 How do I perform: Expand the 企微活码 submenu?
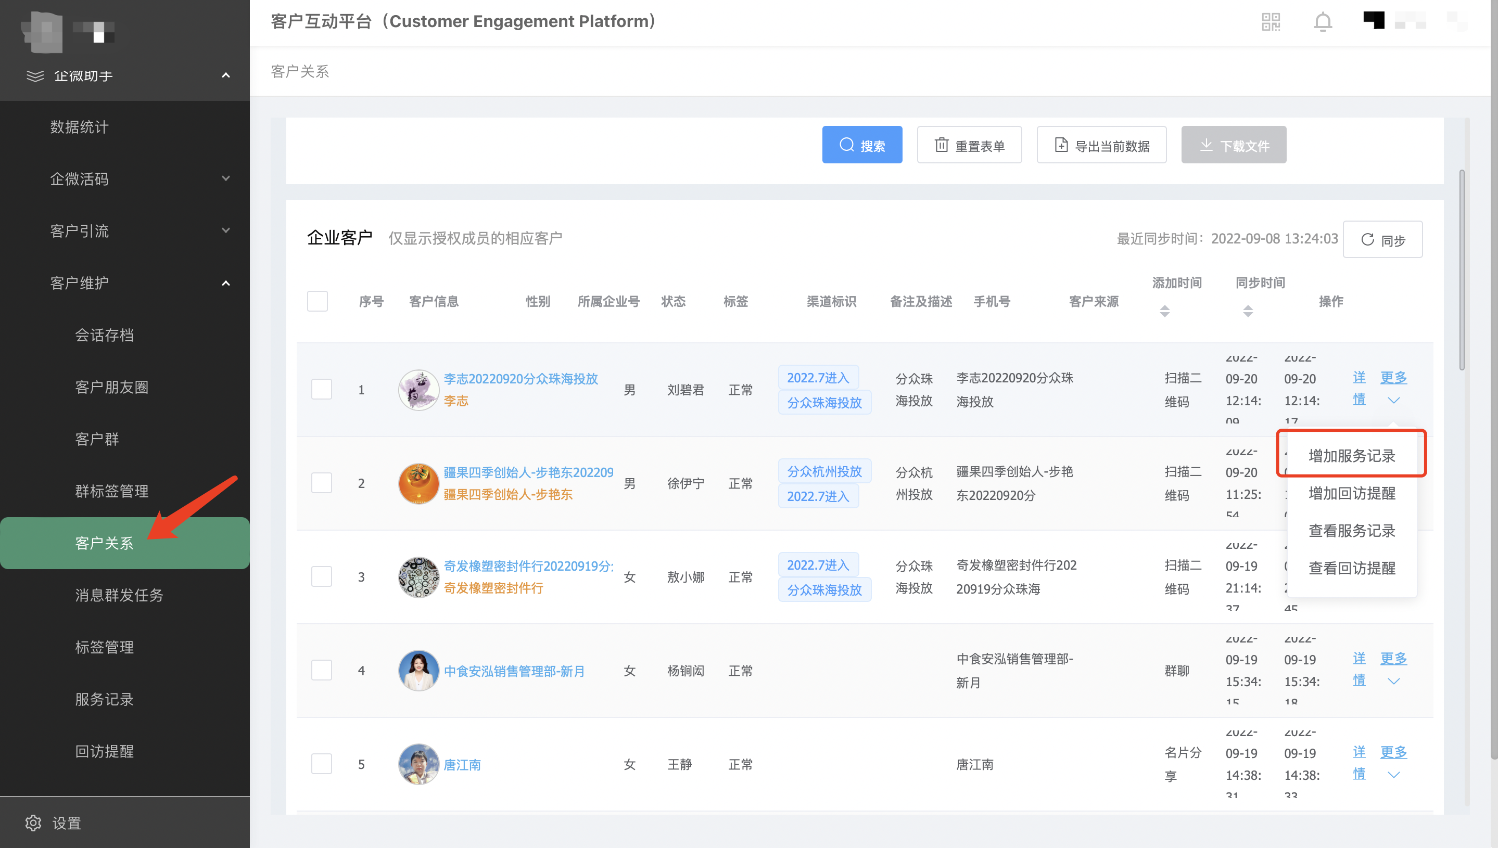226,179
